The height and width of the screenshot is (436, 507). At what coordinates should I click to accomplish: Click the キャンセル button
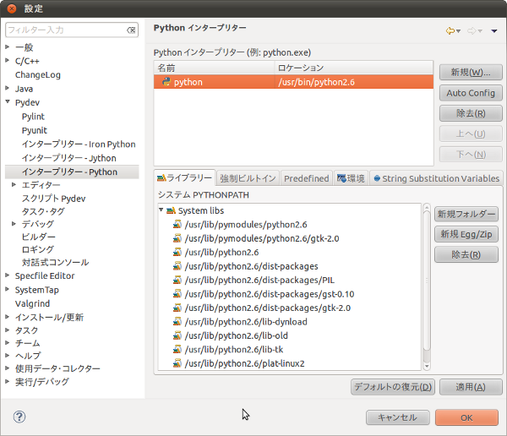tap(397, 417)
